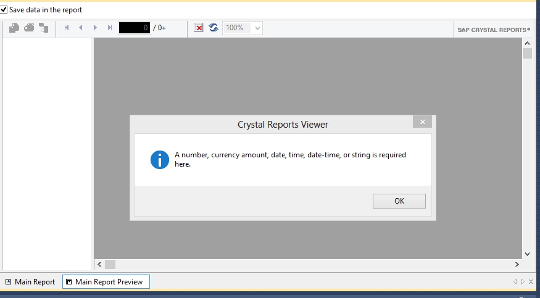Click the vertical scrollbar down arrow

click(x=527, y=254)
